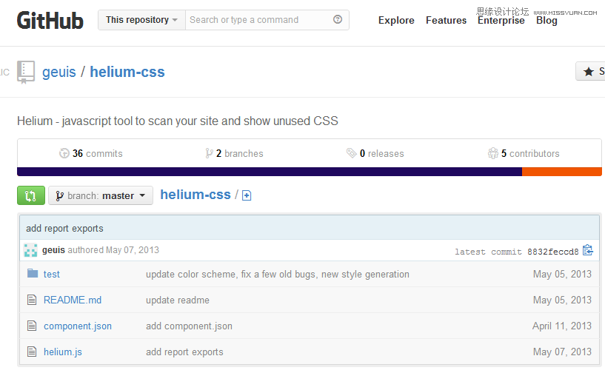Open the test folder link

point(52,275)
